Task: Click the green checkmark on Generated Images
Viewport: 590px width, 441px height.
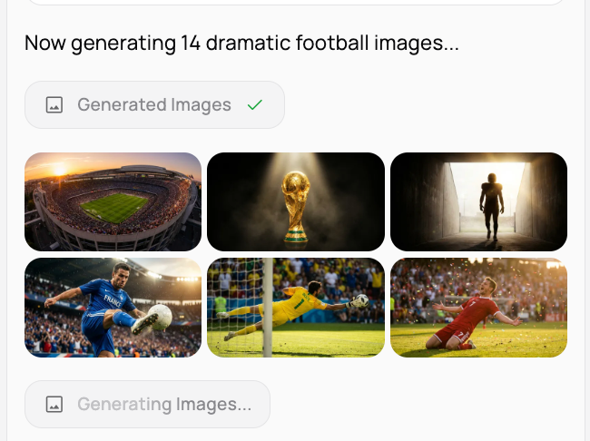Action: (255, 104)
